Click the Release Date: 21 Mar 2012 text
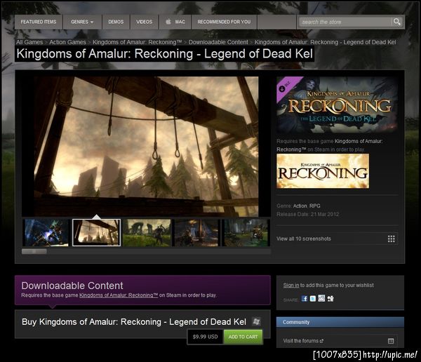 [x=308, y=214]
